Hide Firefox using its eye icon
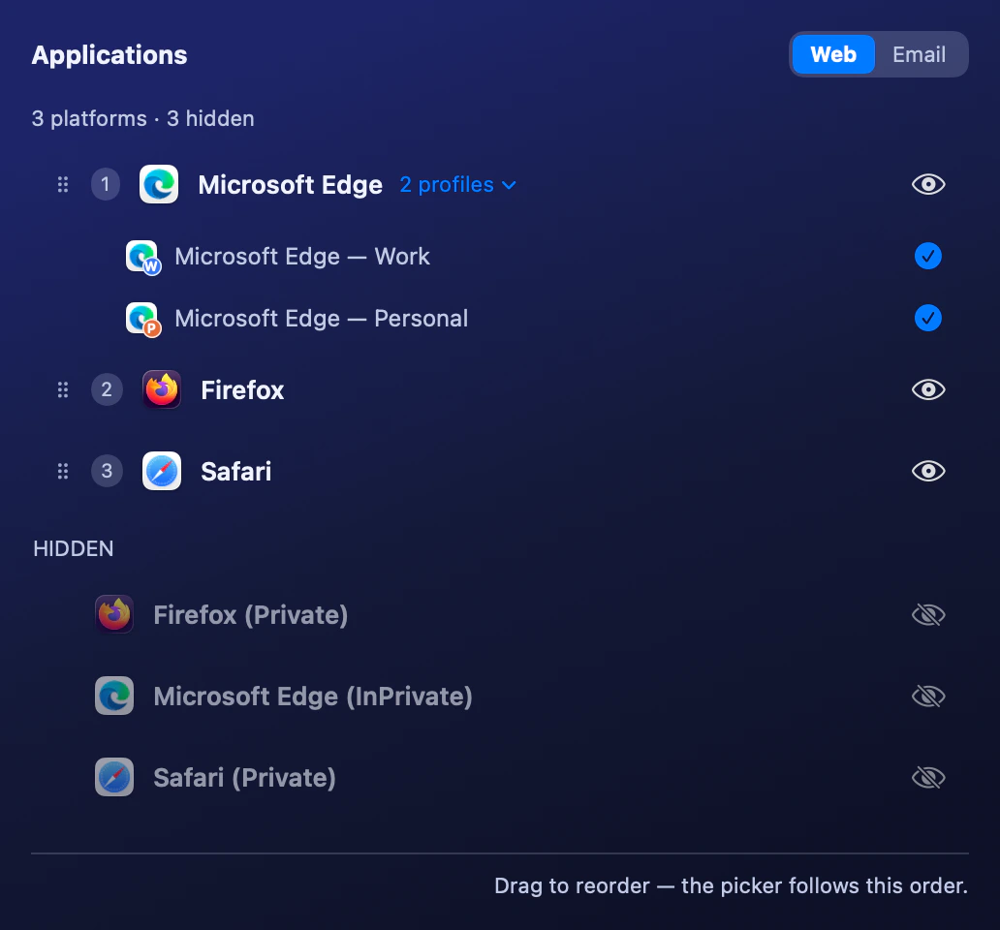 pos(928,389)
